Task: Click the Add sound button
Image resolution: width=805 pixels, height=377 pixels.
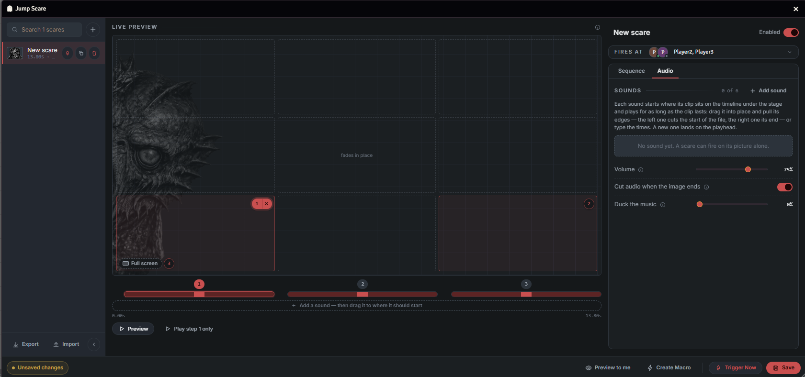Action: click(x=768, y=91)
